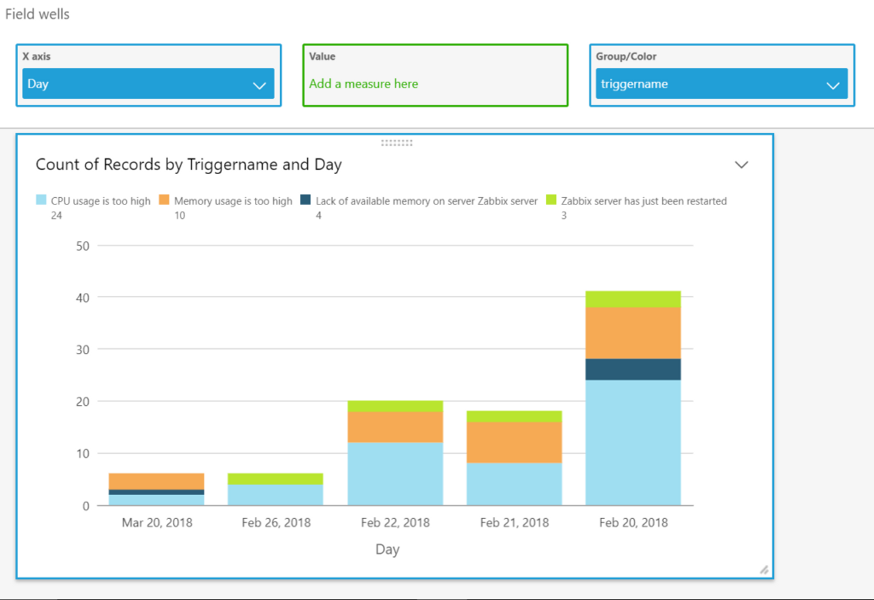Open the triggername field dropdown in Group/Color
The image size is (874, 600).
click(x=833, y=85)
